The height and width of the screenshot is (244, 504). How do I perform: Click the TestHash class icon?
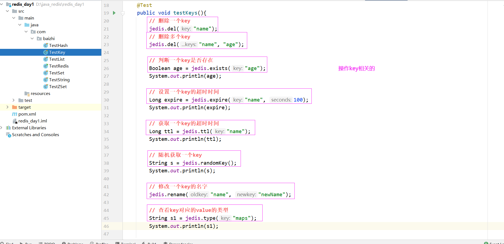click(46, 45)
